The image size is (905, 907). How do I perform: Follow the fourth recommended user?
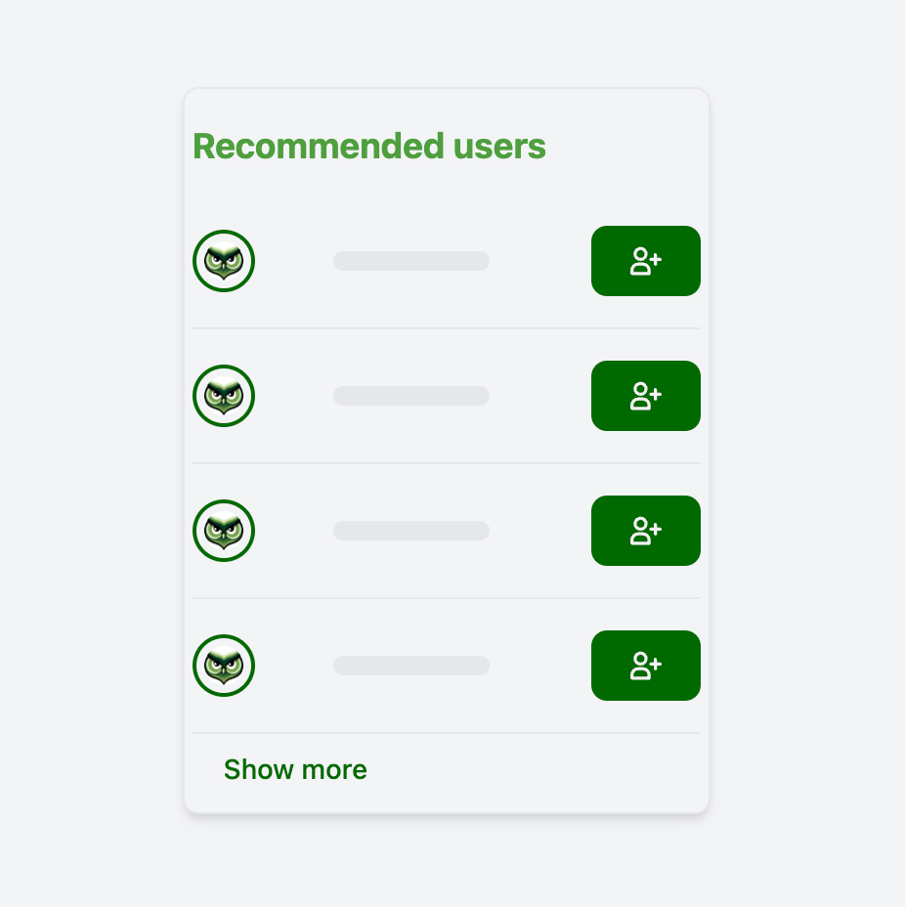(645, 666)
